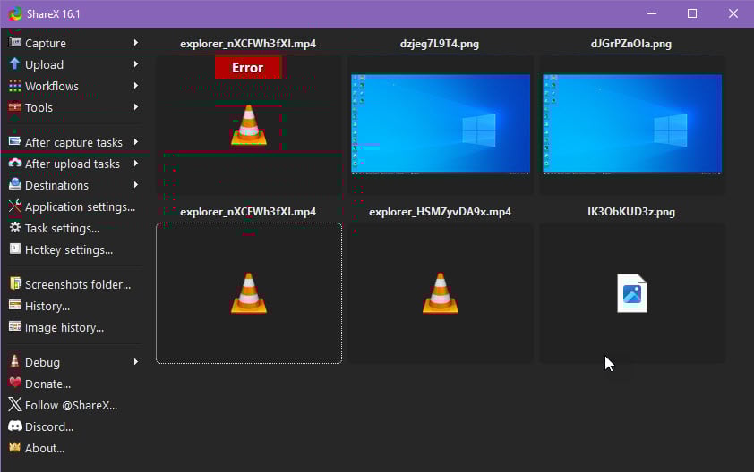Expand the After capture tasks arrow
The height and width of the screenshot is (472, 754).
point(136,142)
